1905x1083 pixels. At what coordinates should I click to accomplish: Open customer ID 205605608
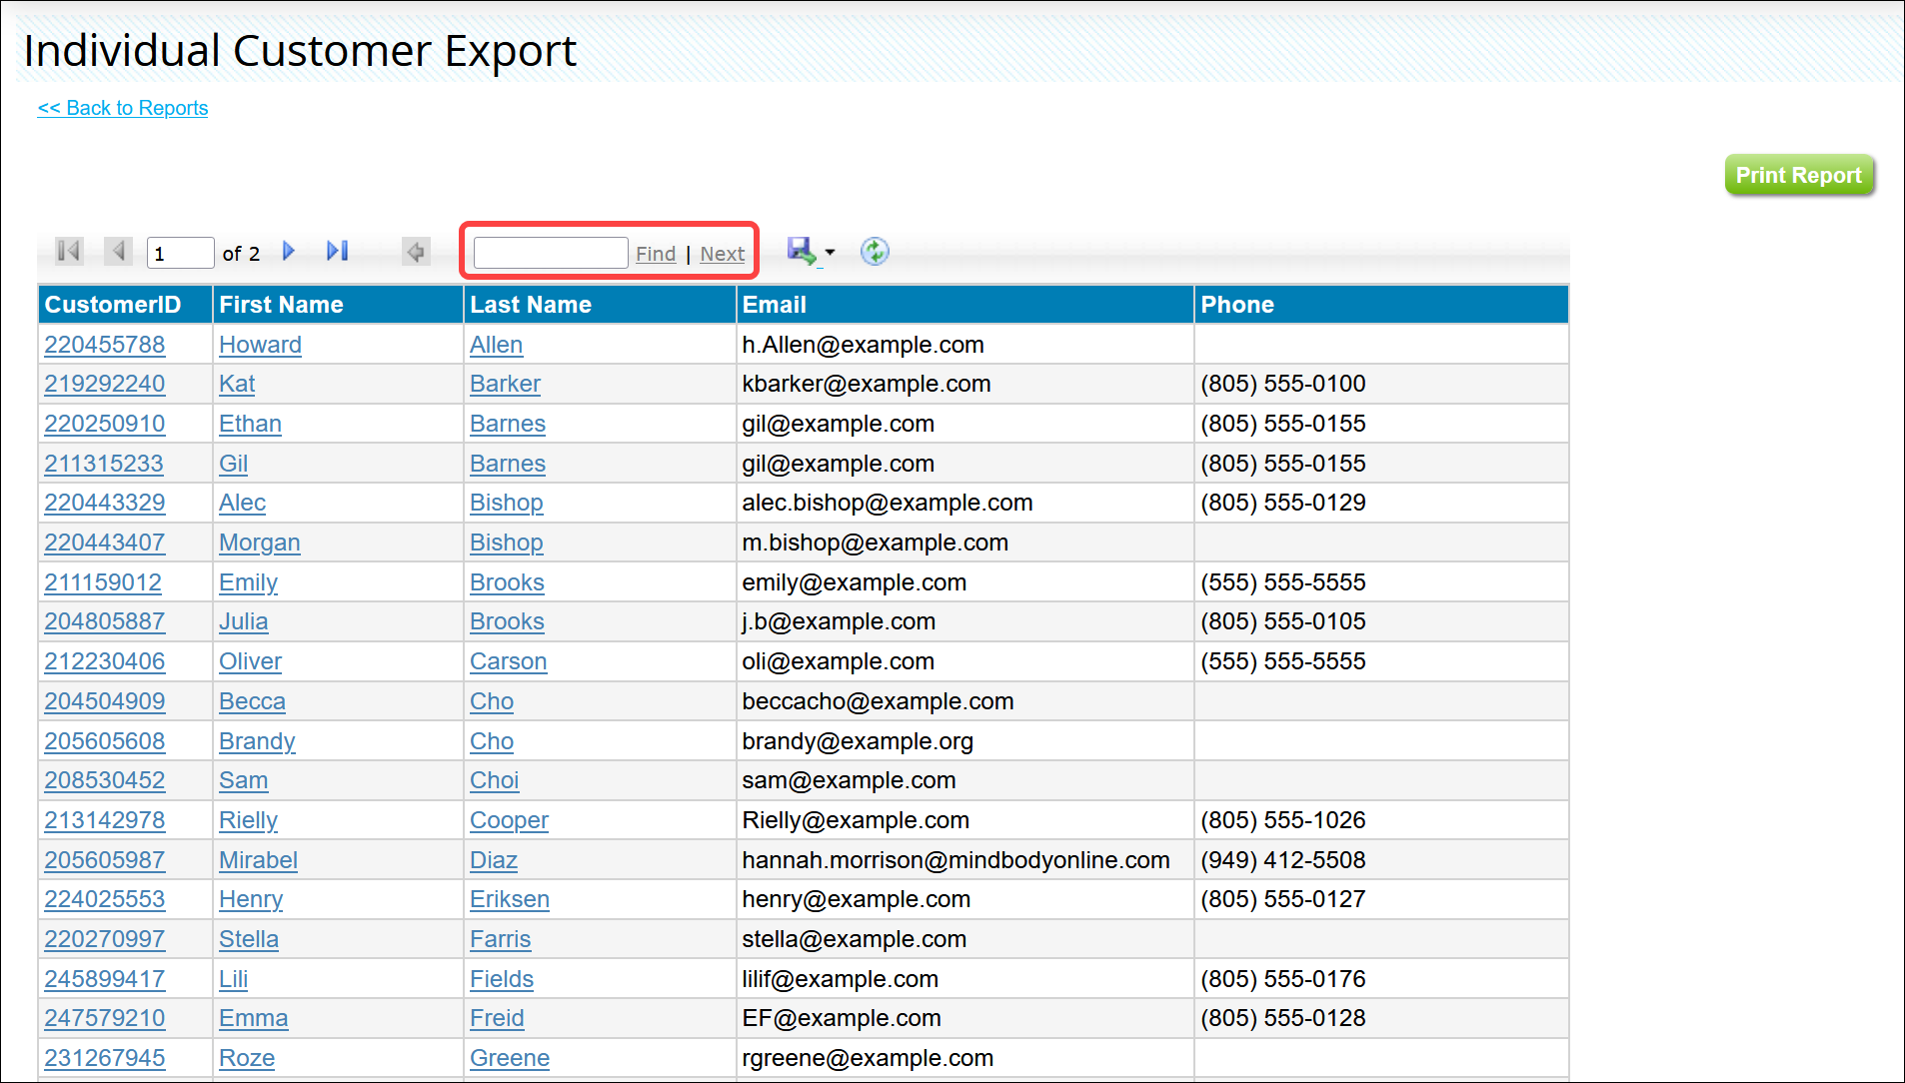pyautogui.click(x=105, y=741)
